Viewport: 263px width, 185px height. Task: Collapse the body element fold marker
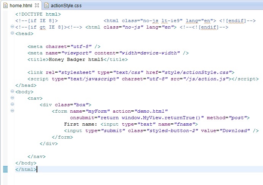[13, 92]
